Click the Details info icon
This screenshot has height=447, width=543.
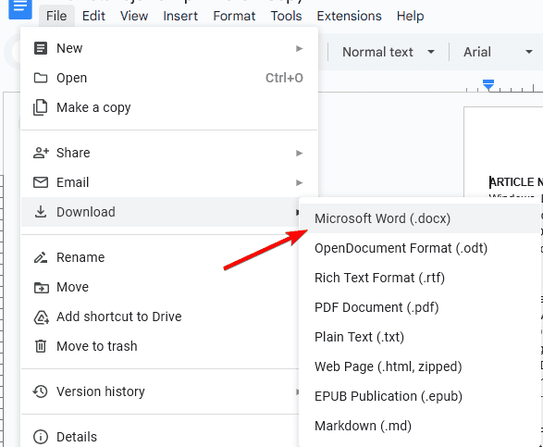point(41,437)
